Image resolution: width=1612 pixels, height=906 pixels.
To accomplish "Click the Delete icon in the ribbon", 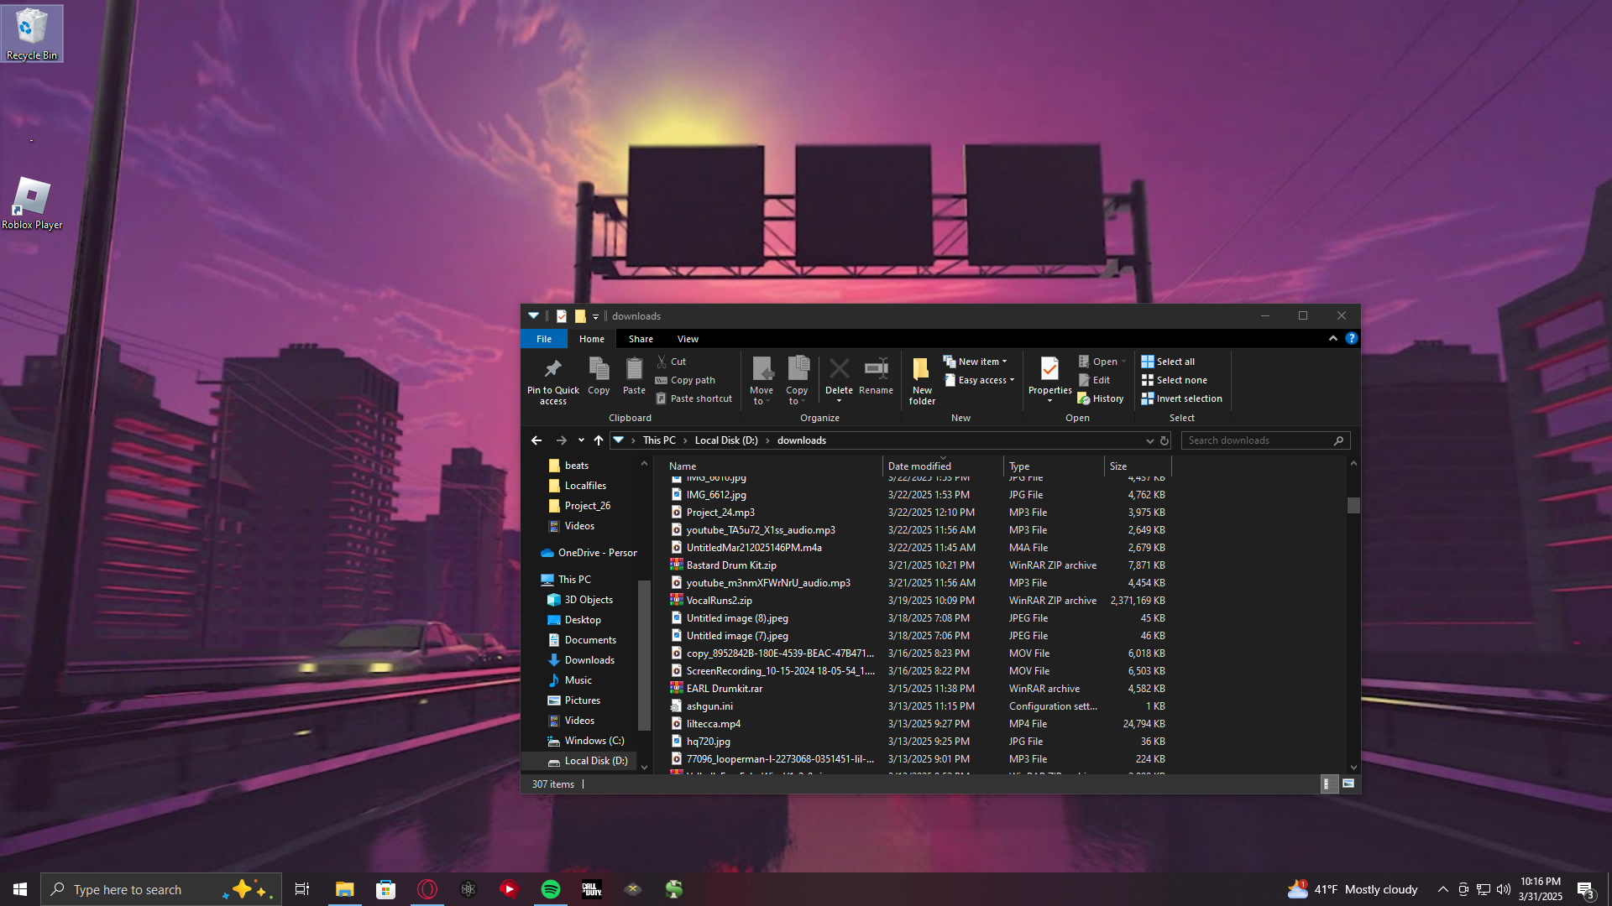I will click(838, 370).
